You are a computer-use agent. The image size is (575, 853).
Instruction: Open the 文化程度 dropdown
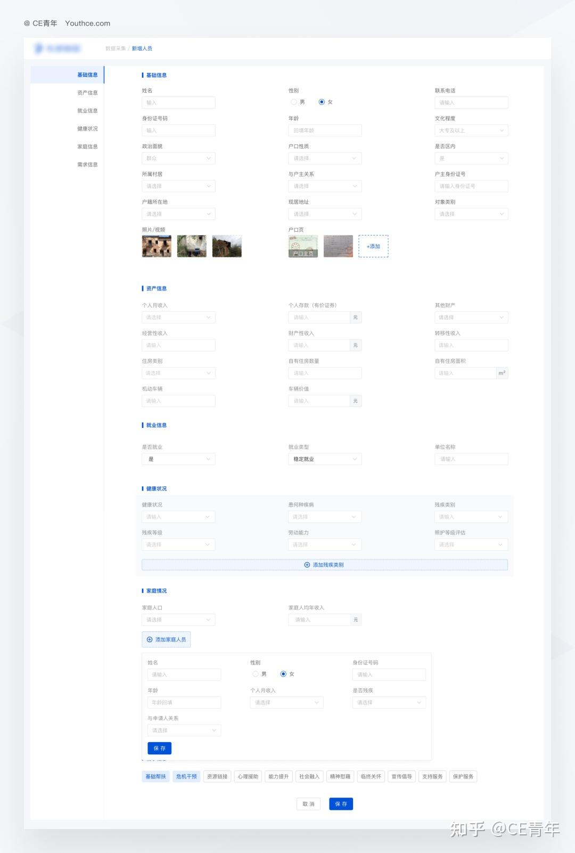(x=471, y=131)
